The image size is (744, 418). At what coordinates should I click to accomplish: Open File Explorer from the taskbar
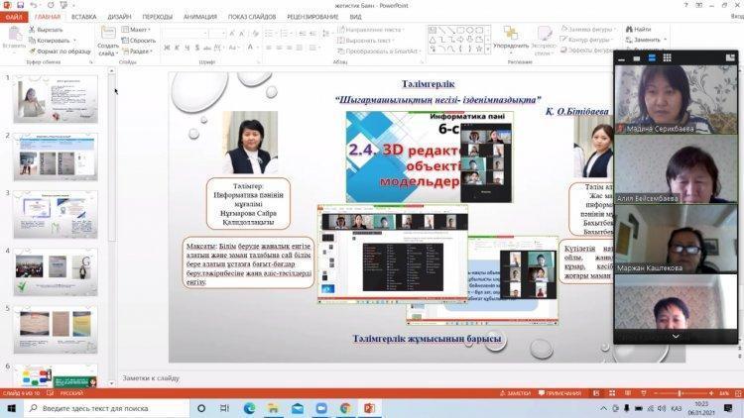pyautogui.click(x=274, y=408)
